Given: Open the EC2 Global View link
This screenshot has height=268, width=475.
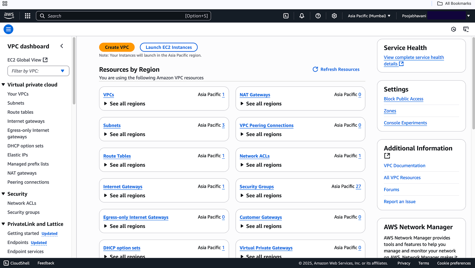Looking at the screenshot, I should [x=27, y=60].
